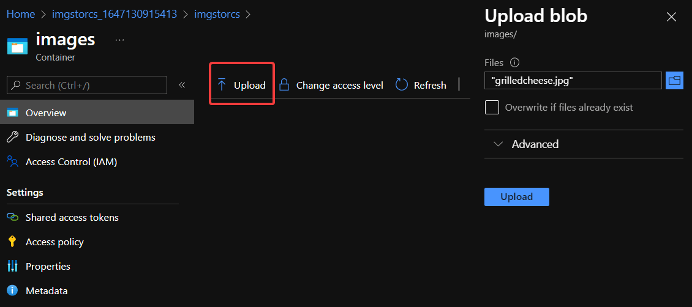Navigate to imgstorcs breadcrumb link
The image size is (692, 307).
pos(217,13)
